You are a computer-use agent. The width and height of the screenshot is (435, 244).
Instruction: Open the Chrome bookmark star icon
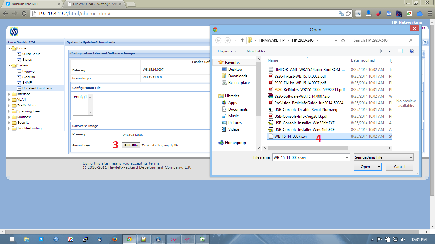click(348, 13)
